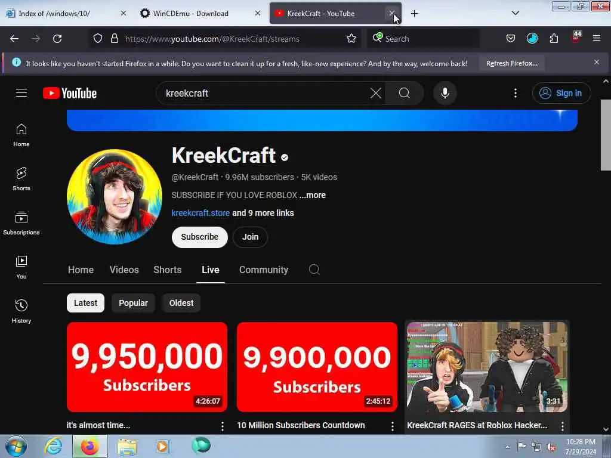This screenshot has width=611, height=458.
Task: Show hidden tray icons arrow
Action: tap(507, 447)
